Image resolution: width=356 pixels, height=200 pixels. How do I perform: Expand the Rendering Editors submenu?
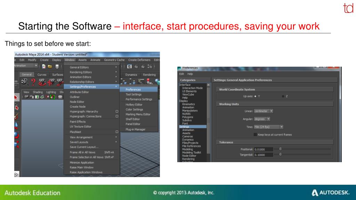coord(92,72)
